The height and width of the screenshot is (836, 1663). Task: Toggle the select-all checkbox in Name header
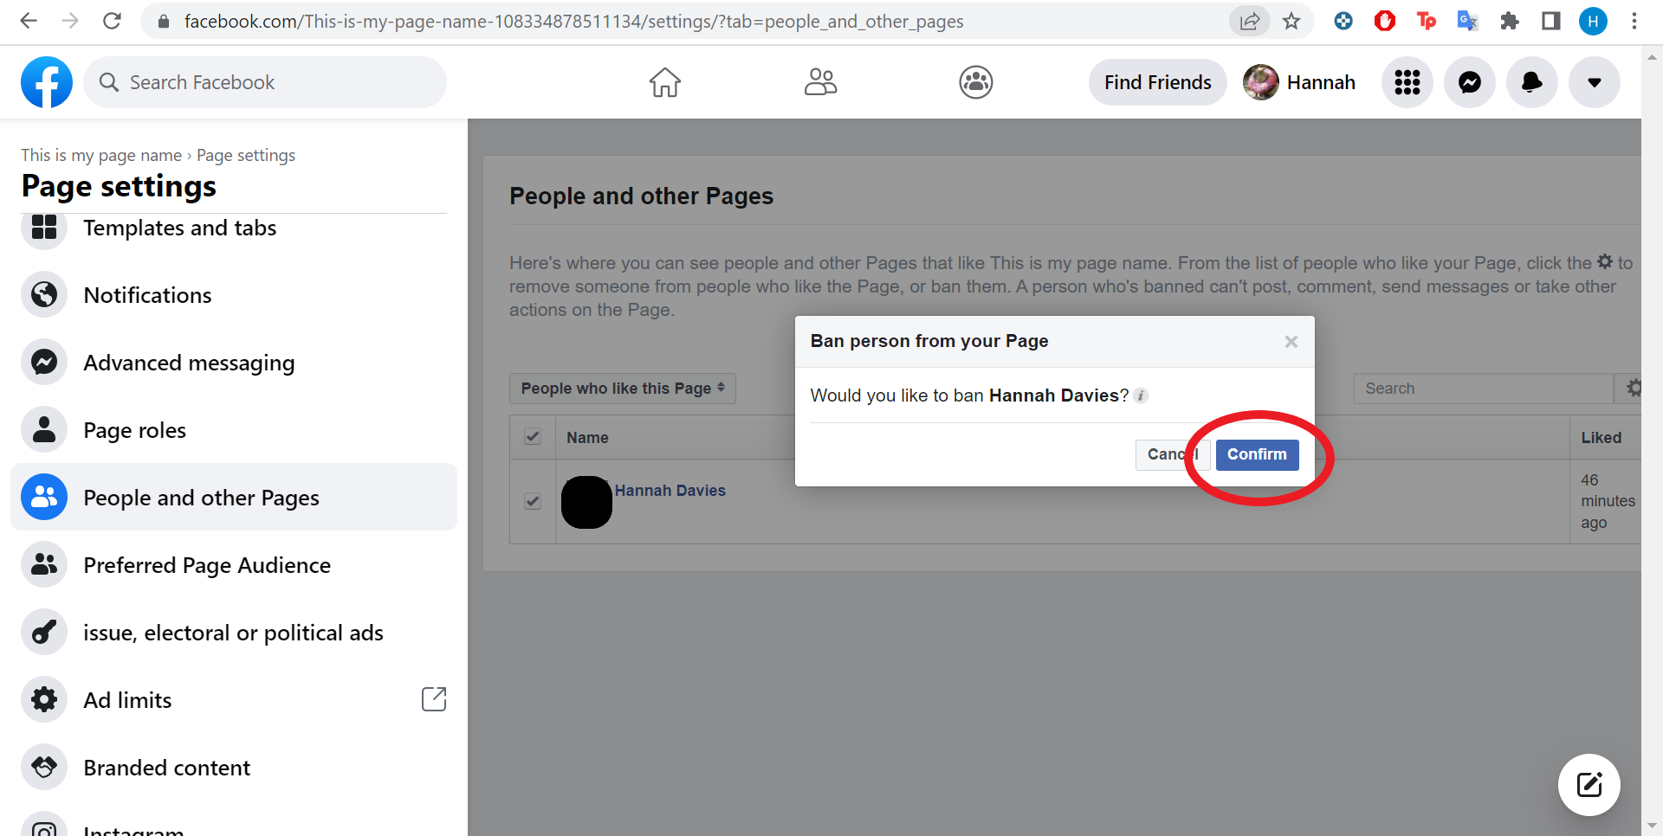[533, 437]
